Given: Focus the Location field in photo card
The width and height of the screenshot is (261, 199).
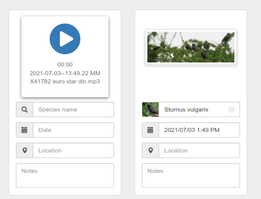Looking at the screenshot, I should tap(199, 150).
